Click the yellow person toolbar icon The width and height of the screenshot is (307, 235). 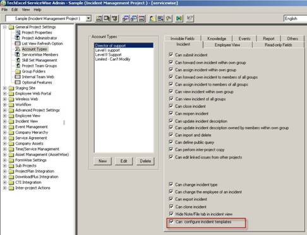(x=152, y=18)
